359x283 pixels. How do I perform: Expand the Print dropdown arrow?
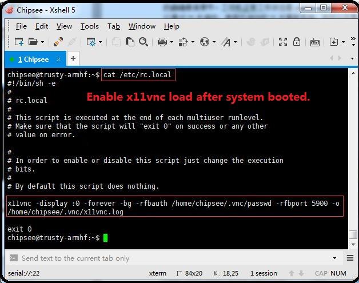(x=171, y=42)
